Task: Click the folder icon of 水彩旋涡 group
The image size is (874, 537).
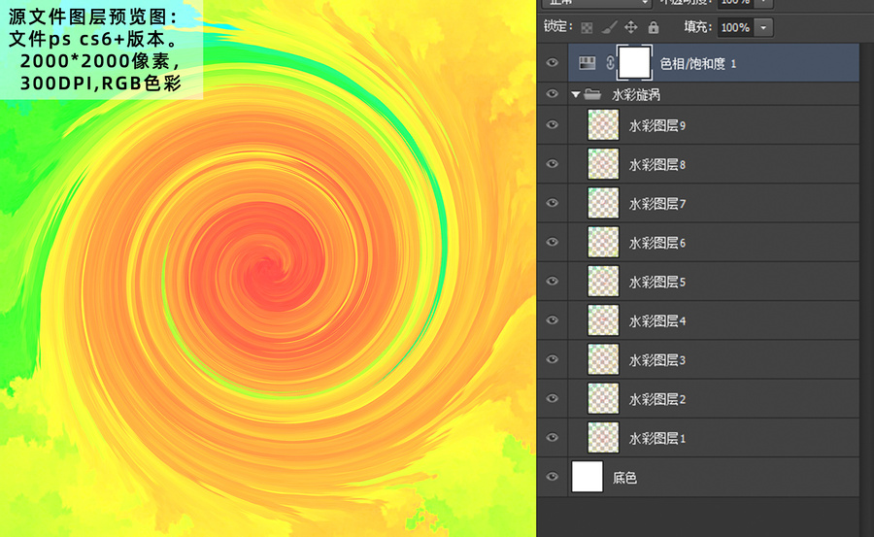Action: click(592, 95)
